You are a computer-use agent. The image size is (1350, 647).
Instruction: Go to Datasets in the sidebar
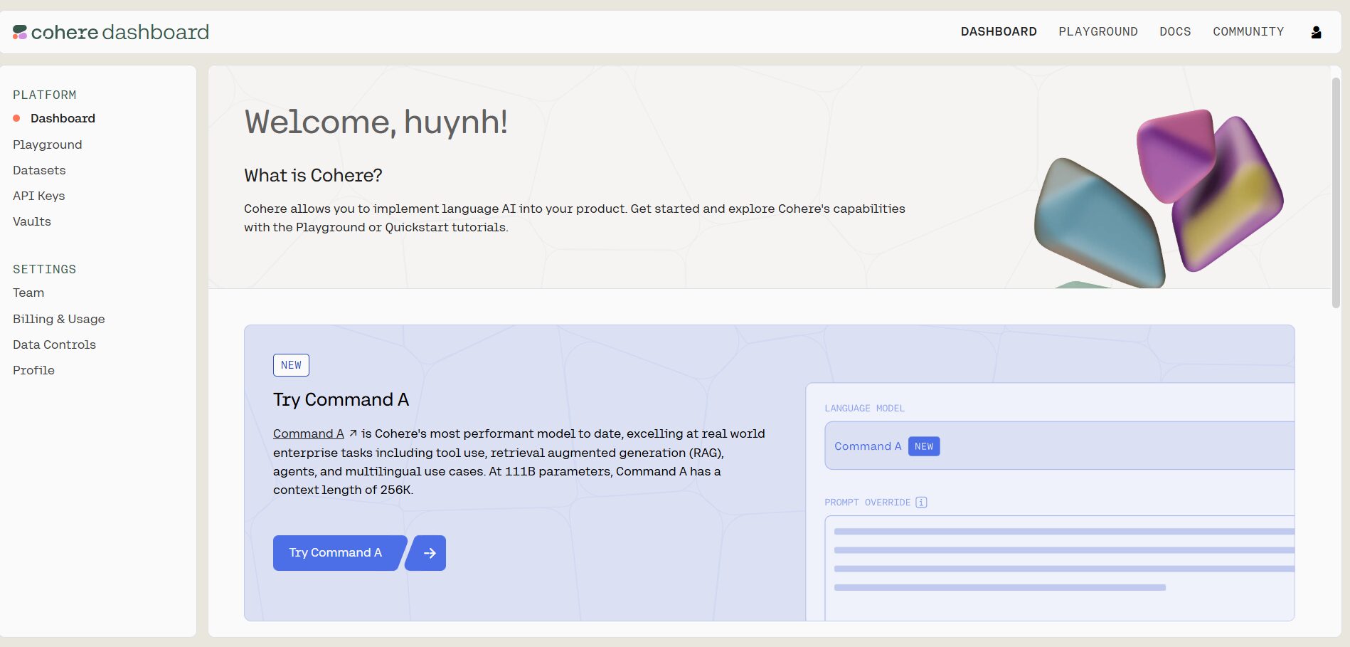(x=39, y=170)
